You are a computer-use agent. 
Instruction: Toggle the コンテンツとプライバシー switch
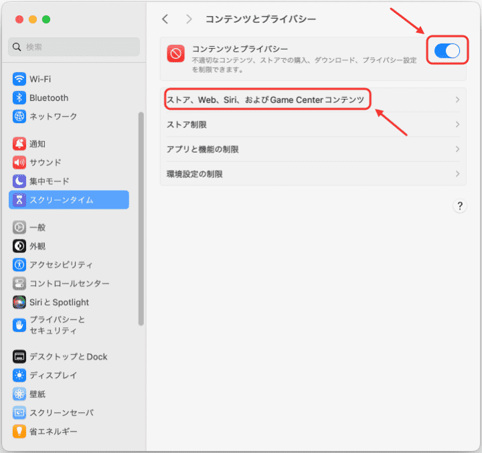447,52
